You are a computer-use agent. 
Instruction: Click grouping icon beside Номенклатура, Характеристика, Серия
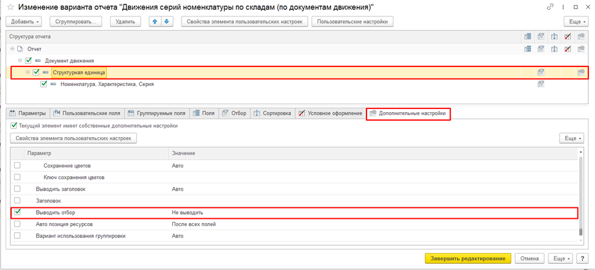[x=54, y=85]
